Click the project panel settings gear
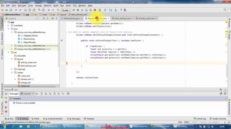The height and width of the screenshot is (129, 231). point(52,18)
